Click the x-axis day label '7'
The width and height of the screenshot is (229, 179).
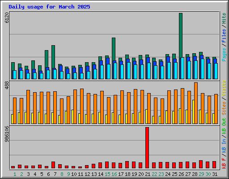pos(55,174)
